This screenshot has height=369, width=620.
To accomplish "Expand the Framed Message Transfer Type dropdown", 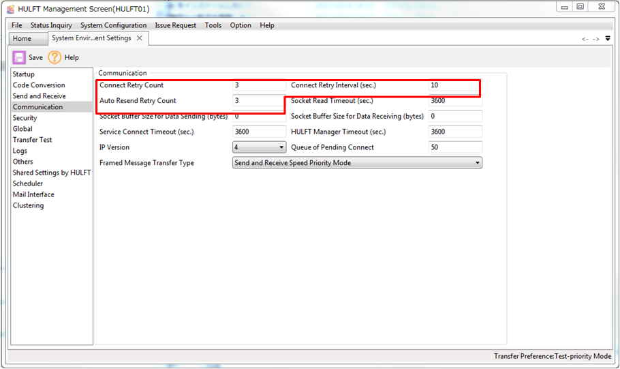I will (357, 163).
